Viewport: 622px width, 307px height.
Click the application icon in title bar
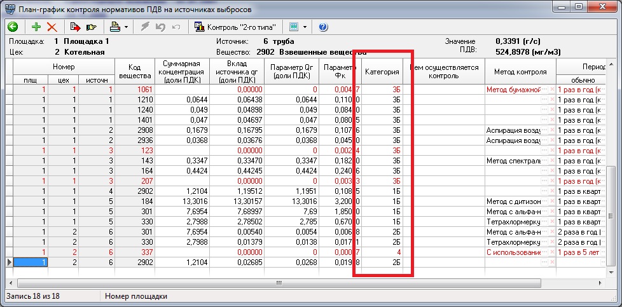click(x=10, y=8)
